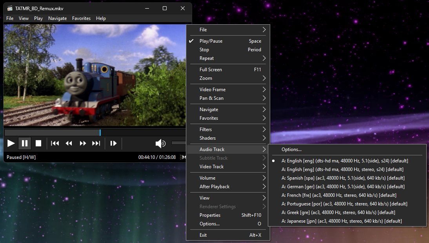Expand the Video Track submenu
429x243 pixels.
228,167
